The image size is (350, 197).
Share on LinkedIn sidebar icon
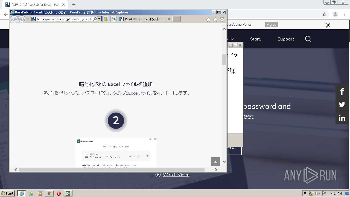pyautogui.click(x=342, y=118)
